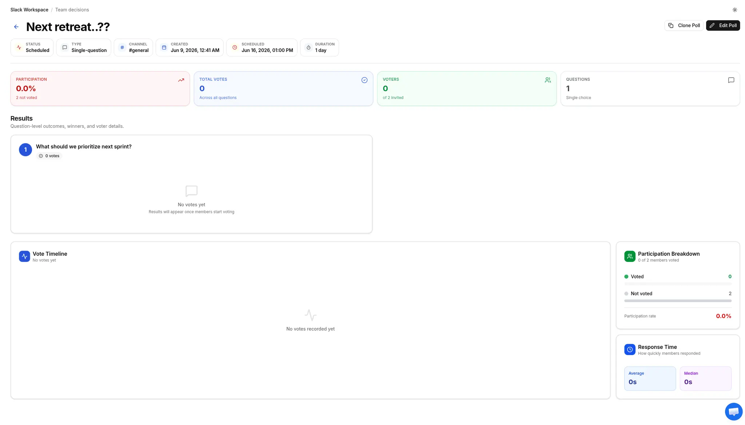Click the 'Next retreat..??' poll title
The width and height of the screenshot is (745, 425).
(68, 27)
